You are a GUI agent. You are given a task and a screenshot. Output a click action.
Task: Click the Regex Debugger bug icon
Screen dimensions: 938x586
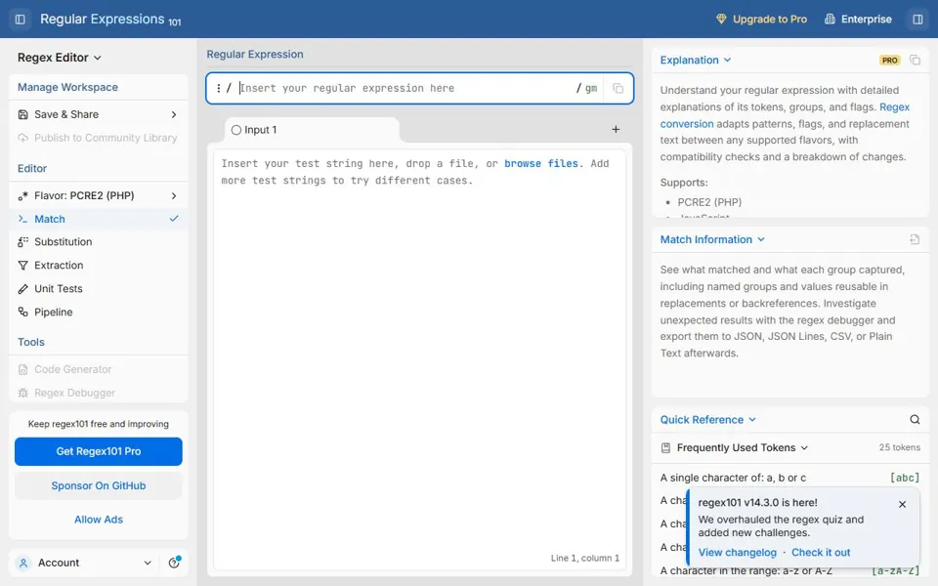[22, 393]
